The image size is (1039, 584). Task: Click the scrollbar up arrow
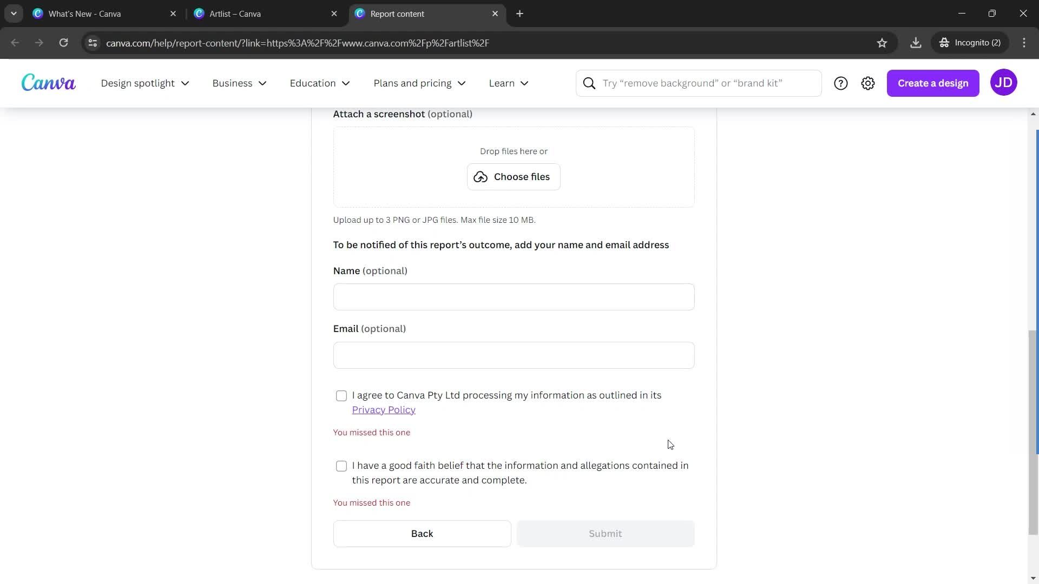[x=1034, y=114]
